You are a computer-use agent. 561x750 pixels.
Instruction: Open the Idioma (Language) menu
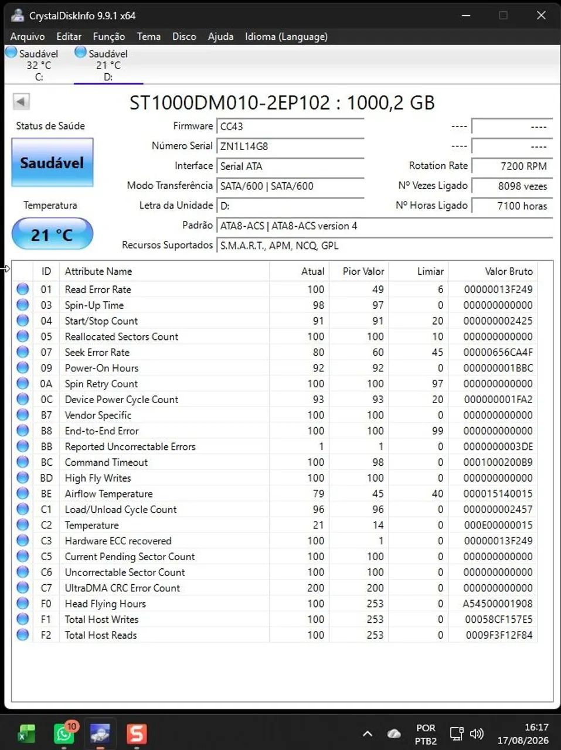click(x=286, y=36)
